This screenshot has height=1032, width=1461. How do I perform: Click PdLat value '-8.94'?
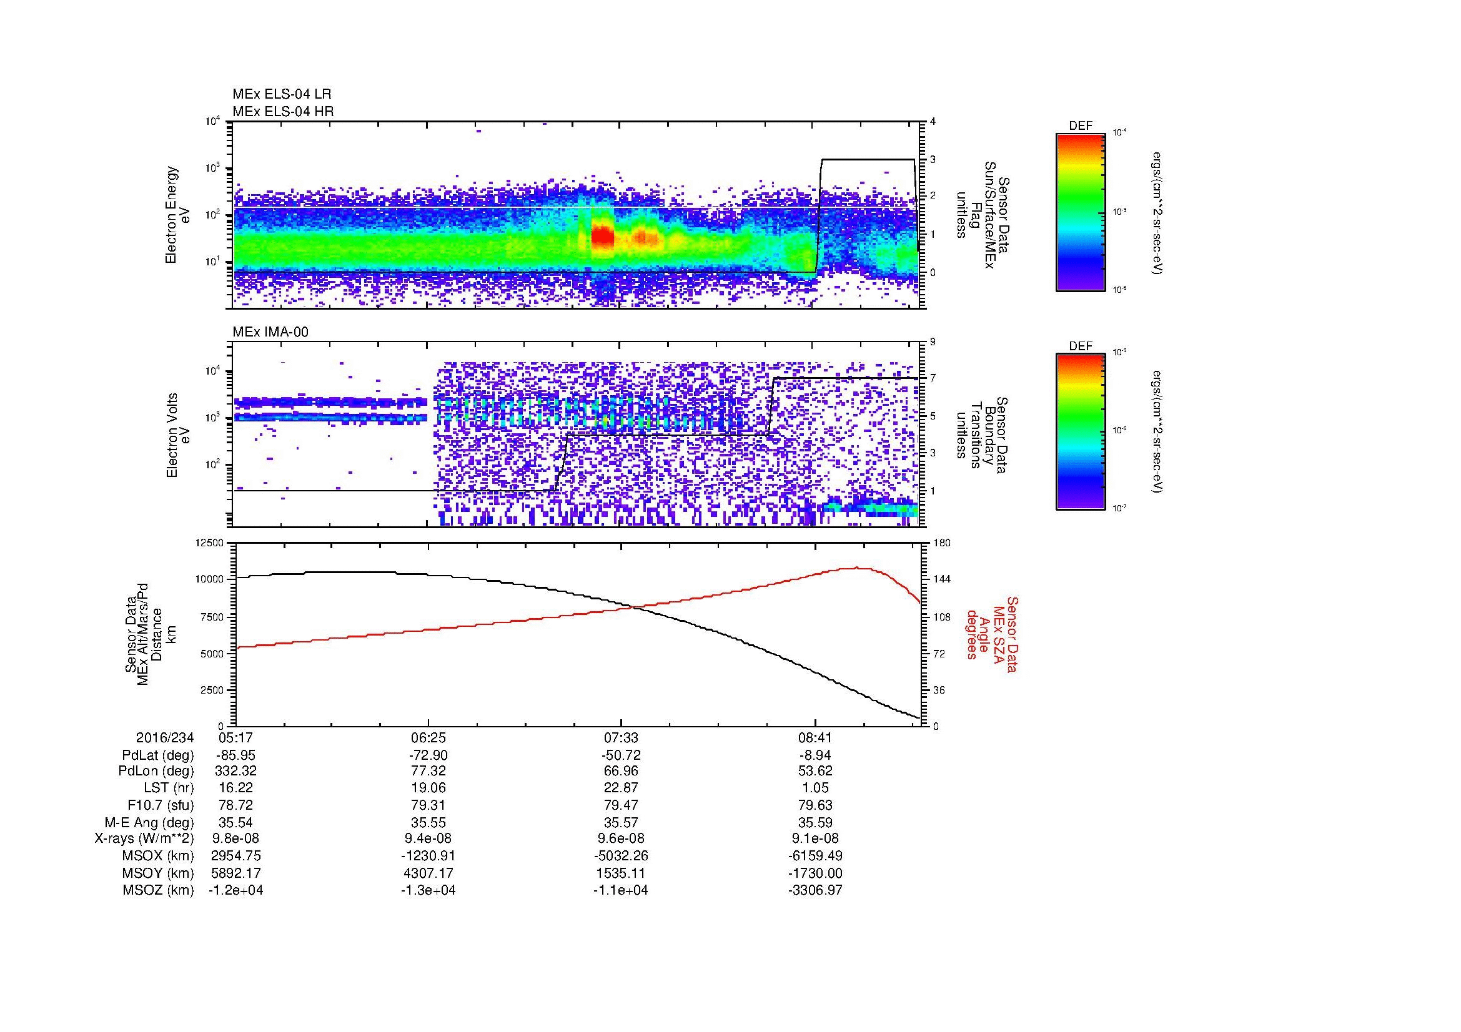(x=815, y=755)
